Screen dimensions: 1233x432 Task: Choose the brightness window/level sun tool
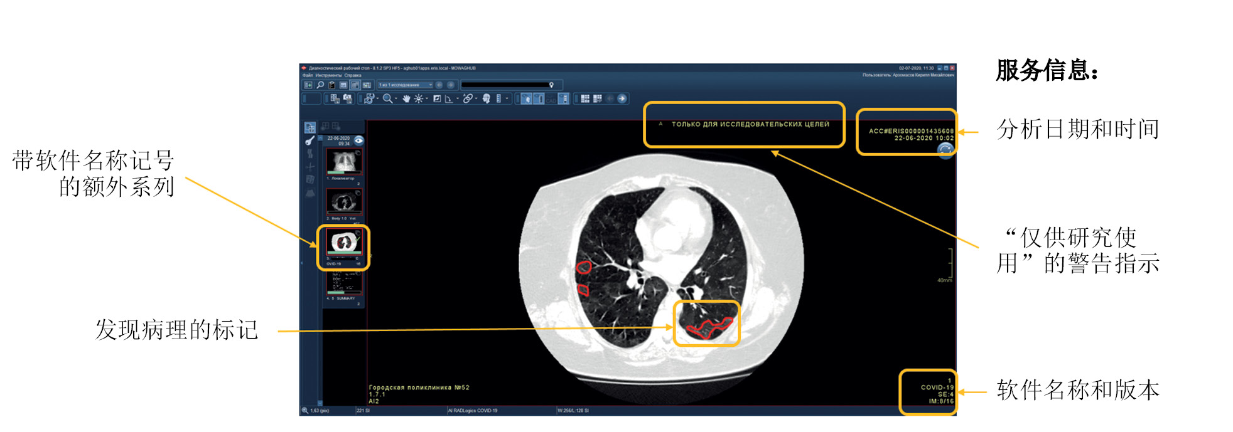coord(419,98)
